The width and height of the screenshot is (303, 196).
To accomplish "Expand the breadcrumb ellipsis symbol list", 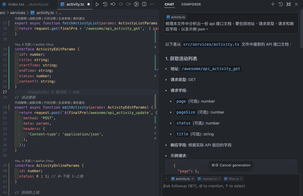I will point(60,13).
